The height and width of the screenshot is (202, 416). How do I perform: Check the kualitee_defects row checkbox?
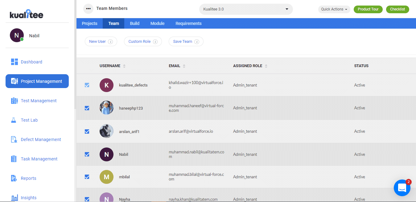click(87, 85)
